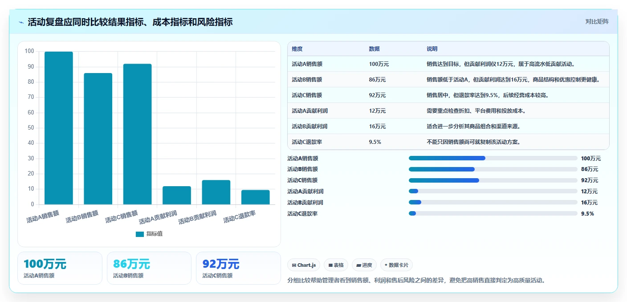This screenshot has height=302, width=627.
Task: Click the 活动A销售额 progress bar
Action: (x=493, y=158)
